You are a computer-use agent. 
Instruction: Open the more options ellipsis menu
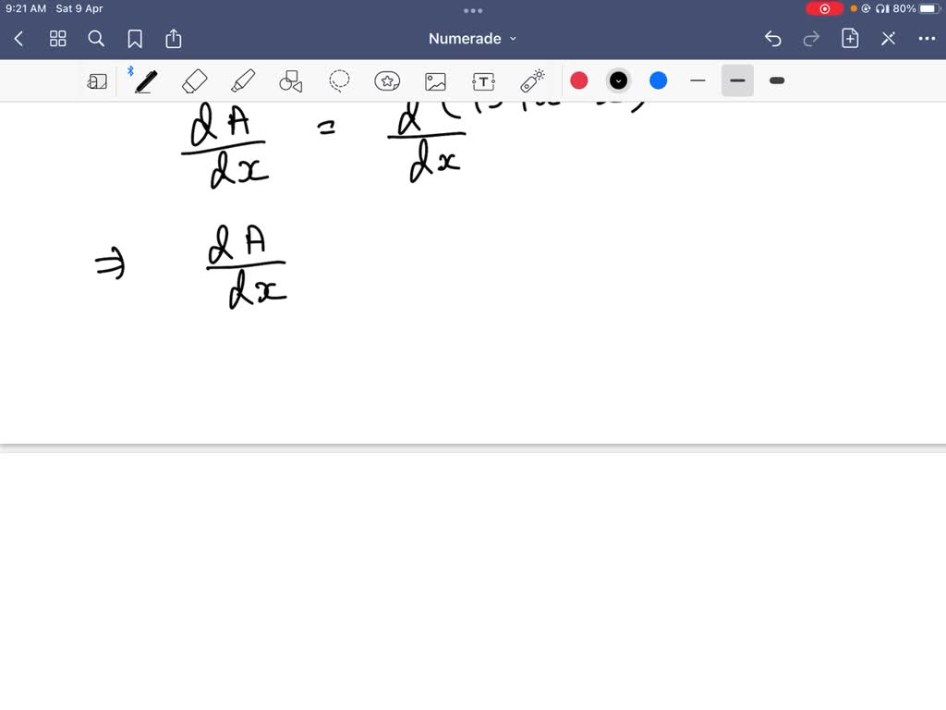[x=927, y=38]
